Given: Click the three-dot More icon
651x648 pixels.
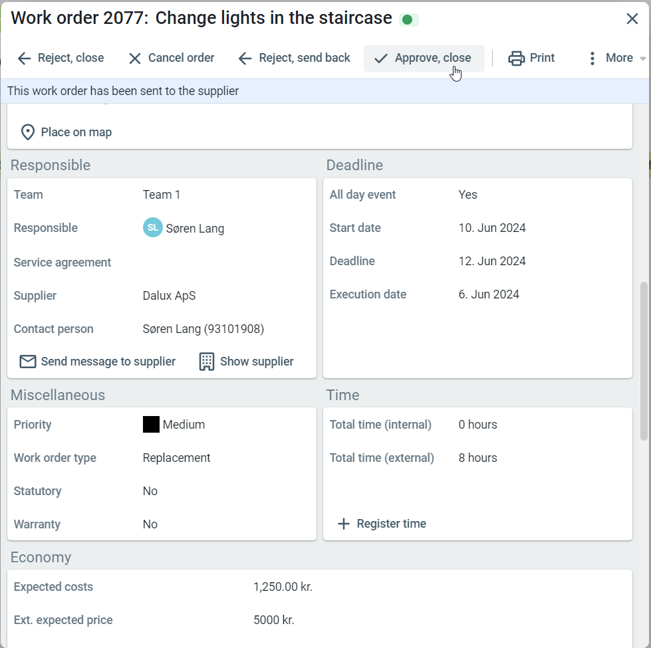Looking at the screenshot, I should tap(592, 58).
